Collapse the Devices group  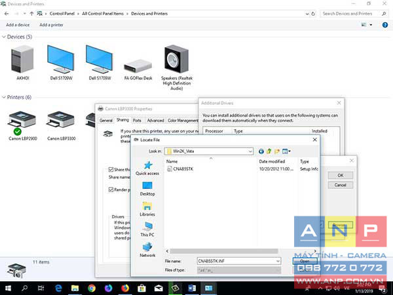pyautogui.click(x=4, y=37)
